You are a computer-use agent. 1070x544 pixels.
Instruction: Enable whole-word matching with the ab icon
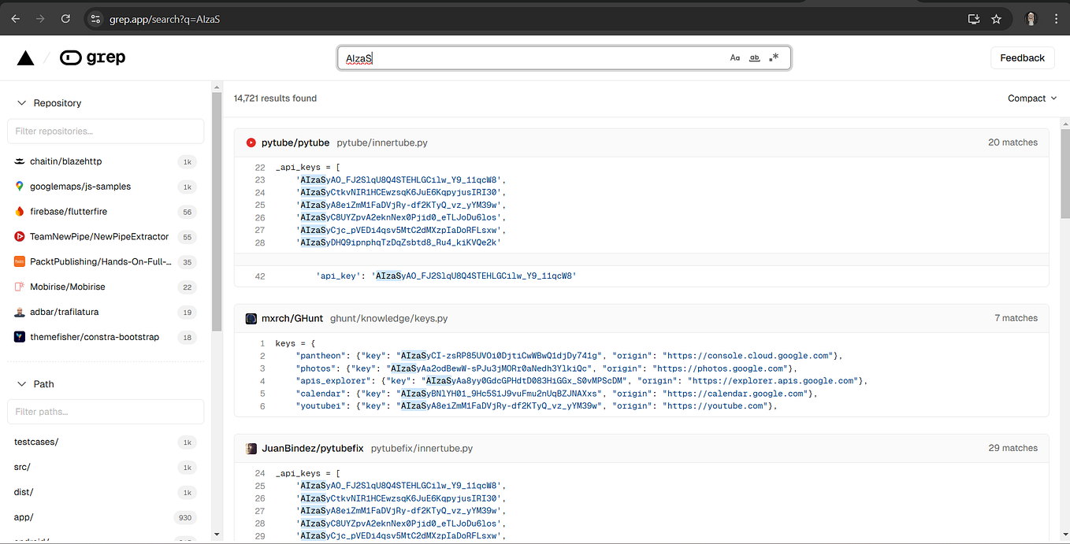coord(754,57)
